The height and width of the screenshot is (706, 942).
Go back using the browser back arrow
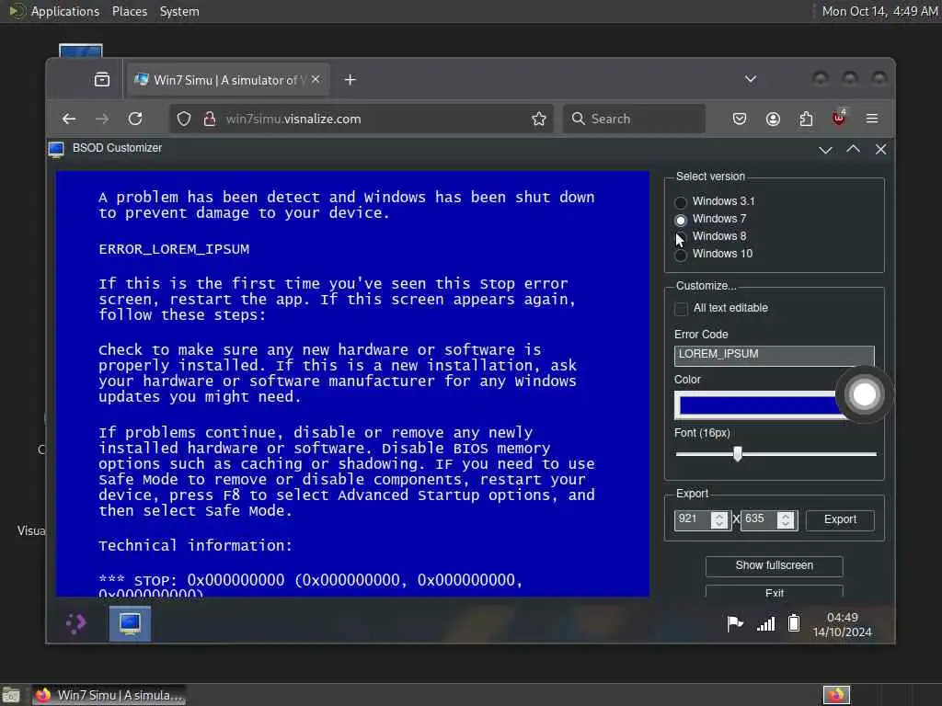click(69, 119)
